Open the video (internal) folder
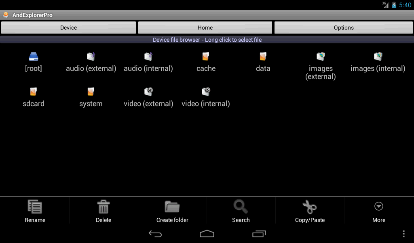Screen dimensions: 414x243 coord(206,92)
